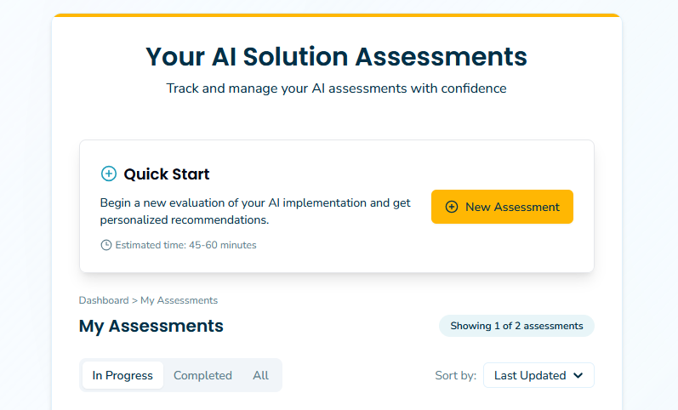
Task: Click the Quick Start description paragraph
Action: (255, 211)
